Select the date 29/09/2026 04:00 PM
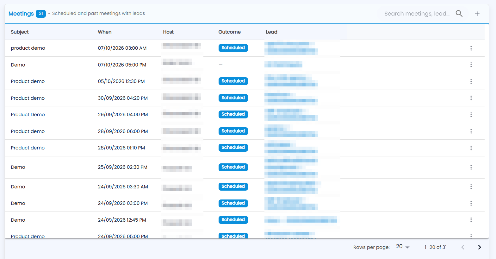The image size is (496, 259). click(123, 115)
